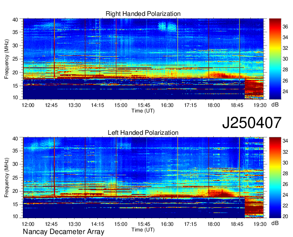Click 17:15 time tick on Right Handed plot
Viewport: 293px width, 237px height.
tap(190, 105)
